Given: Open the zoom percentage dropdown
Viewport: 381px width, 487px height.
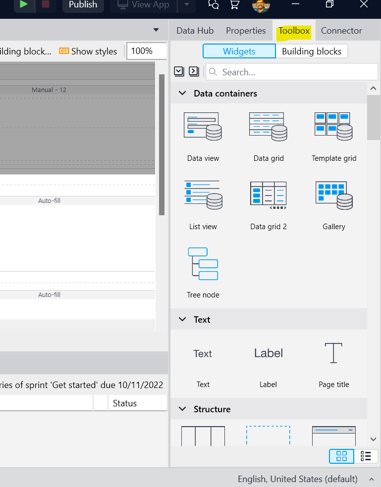Looking at the screenshot, I should pos(146,51).
